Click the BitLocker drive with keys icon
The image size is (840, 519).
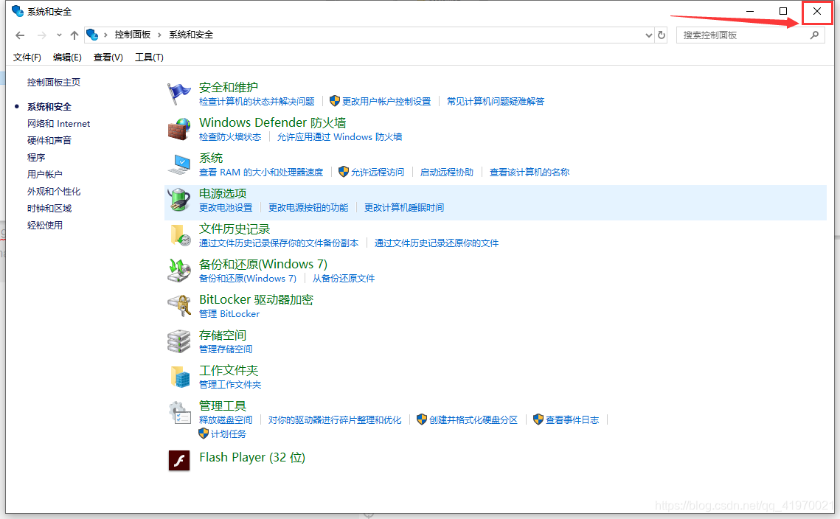point(178,306)
